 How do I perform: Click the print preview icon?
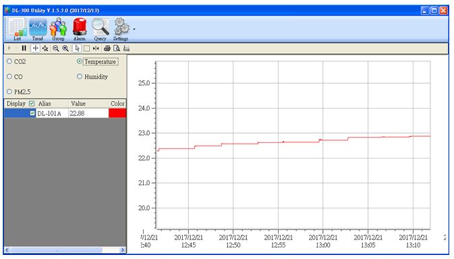click(x=117, y=49)
